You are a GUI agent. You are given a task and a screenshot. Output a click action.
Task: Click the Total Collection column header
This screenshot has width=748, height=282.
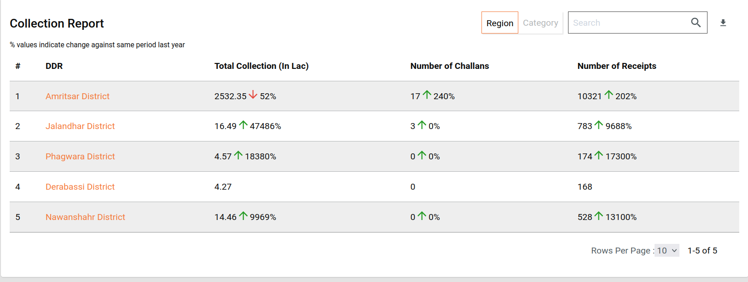(261, 66)
